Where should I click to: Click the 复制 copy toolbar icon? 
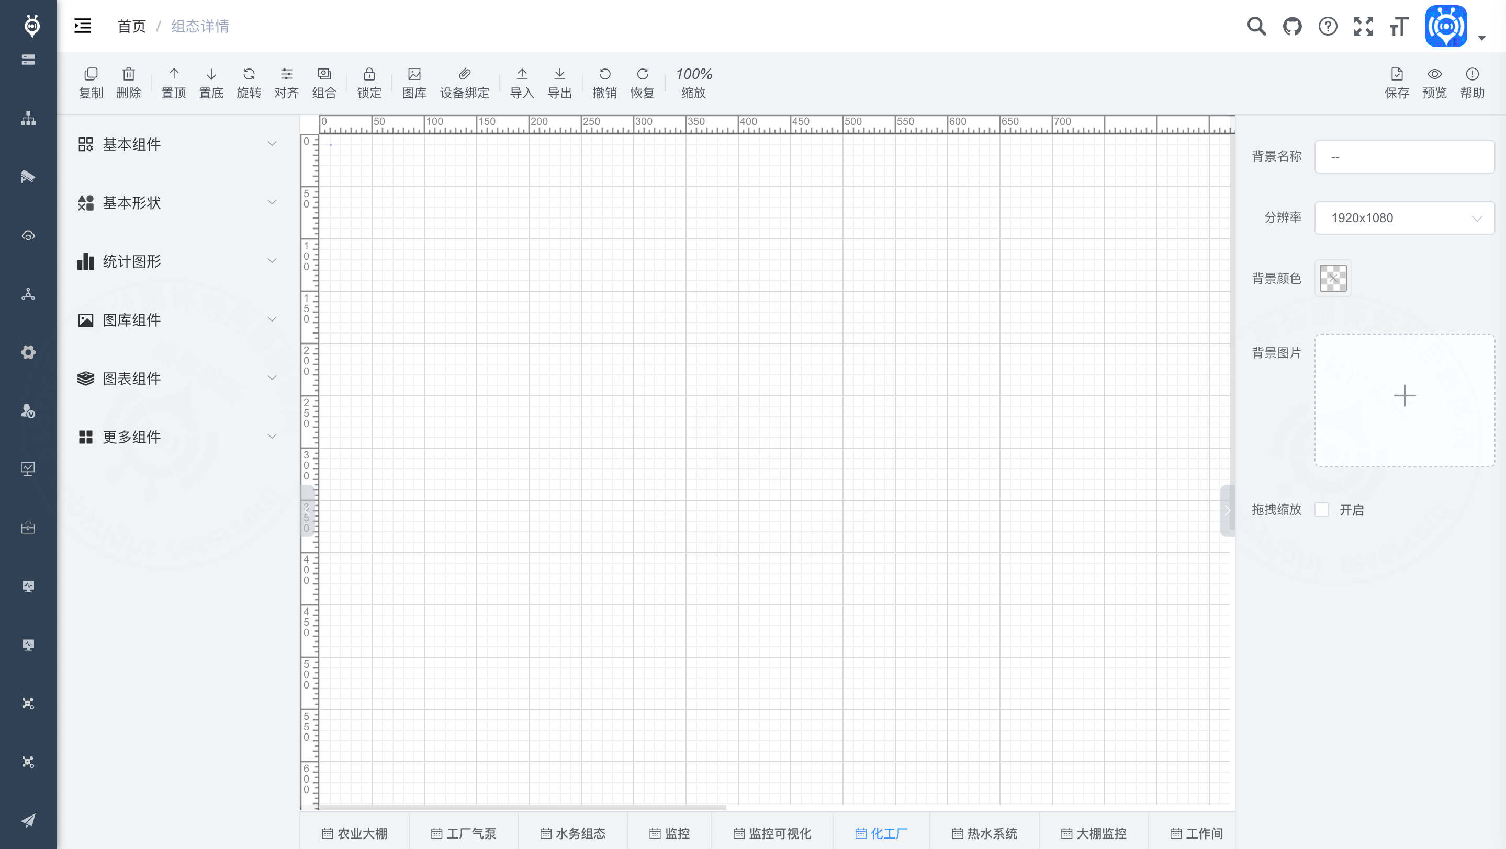(91, 75)
